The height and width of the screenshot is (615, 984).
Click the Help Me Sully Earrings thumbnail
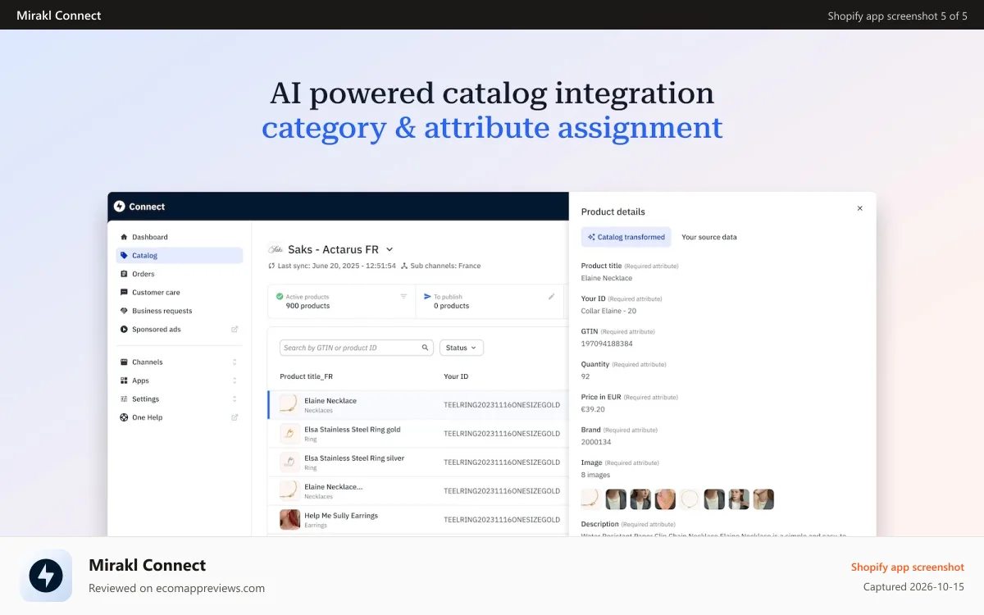point(289,520)
